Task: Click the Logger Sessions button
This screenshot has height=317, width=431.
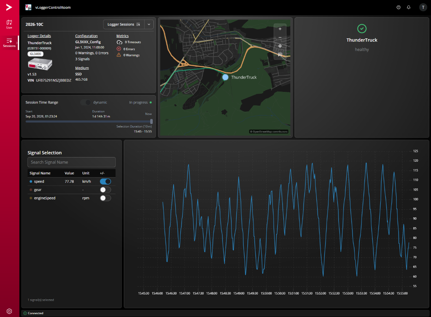Action: pyautogui.click(x=124, y=24)
